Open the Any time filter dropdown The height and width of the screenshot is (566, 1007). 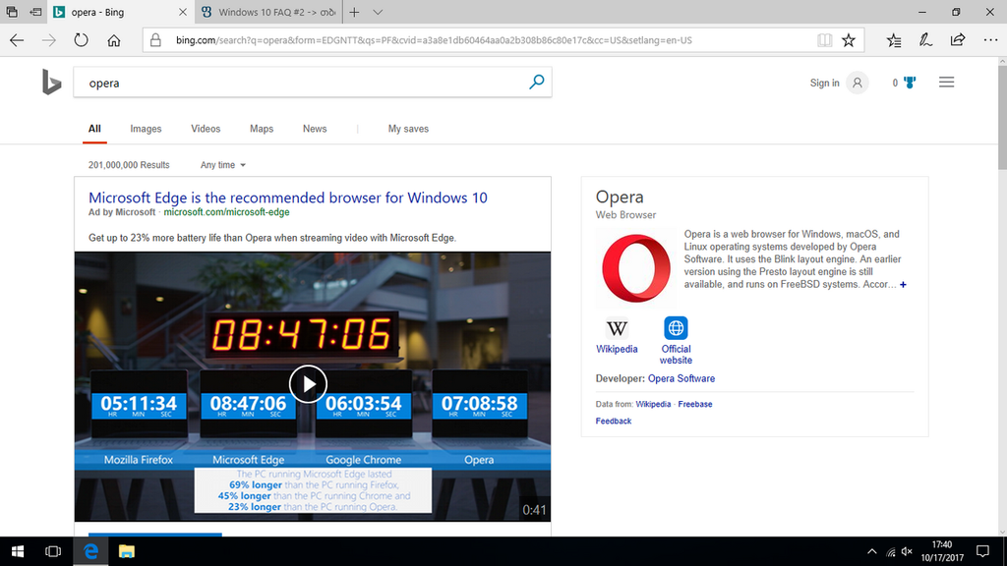223,165
